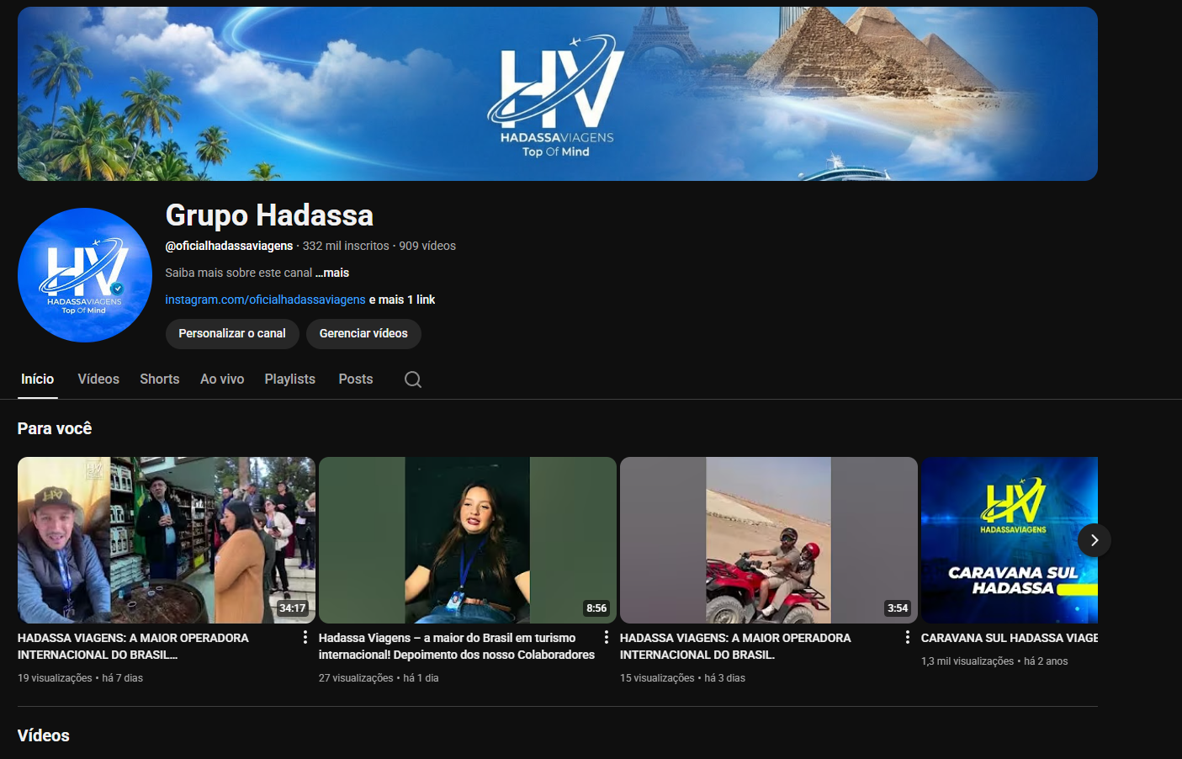The image size is (1182, 759).
Task: Open the instagram.com/oficialhadassaviagens link
Action: (265, 300)
